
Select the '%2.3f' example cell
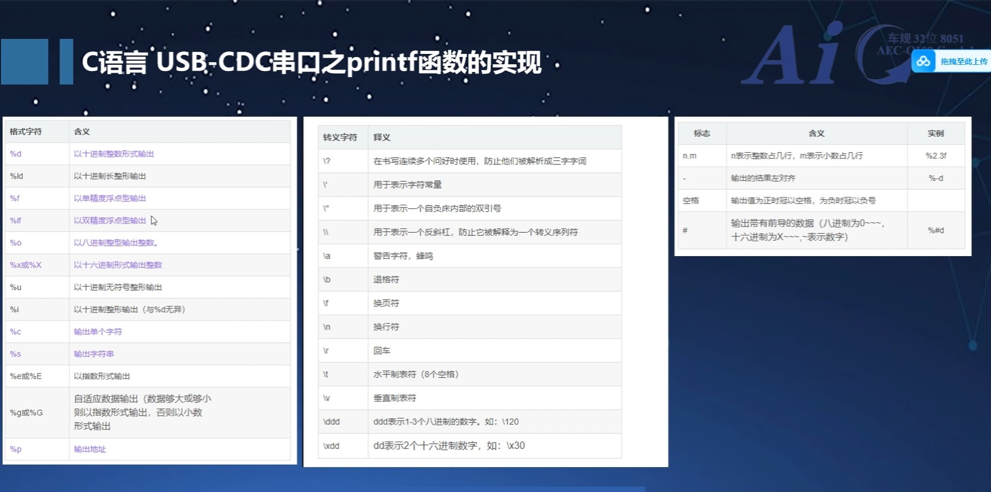(936, 156)
